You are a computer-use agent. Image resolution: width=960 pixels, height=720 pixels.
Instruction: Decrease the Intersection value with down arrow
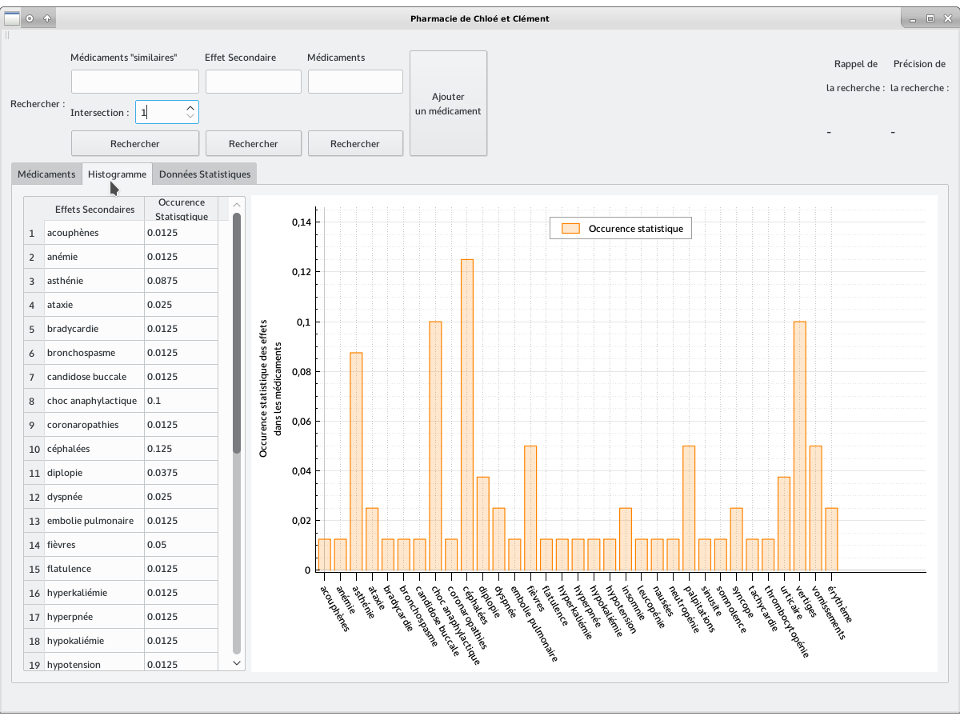coord(190,117)
